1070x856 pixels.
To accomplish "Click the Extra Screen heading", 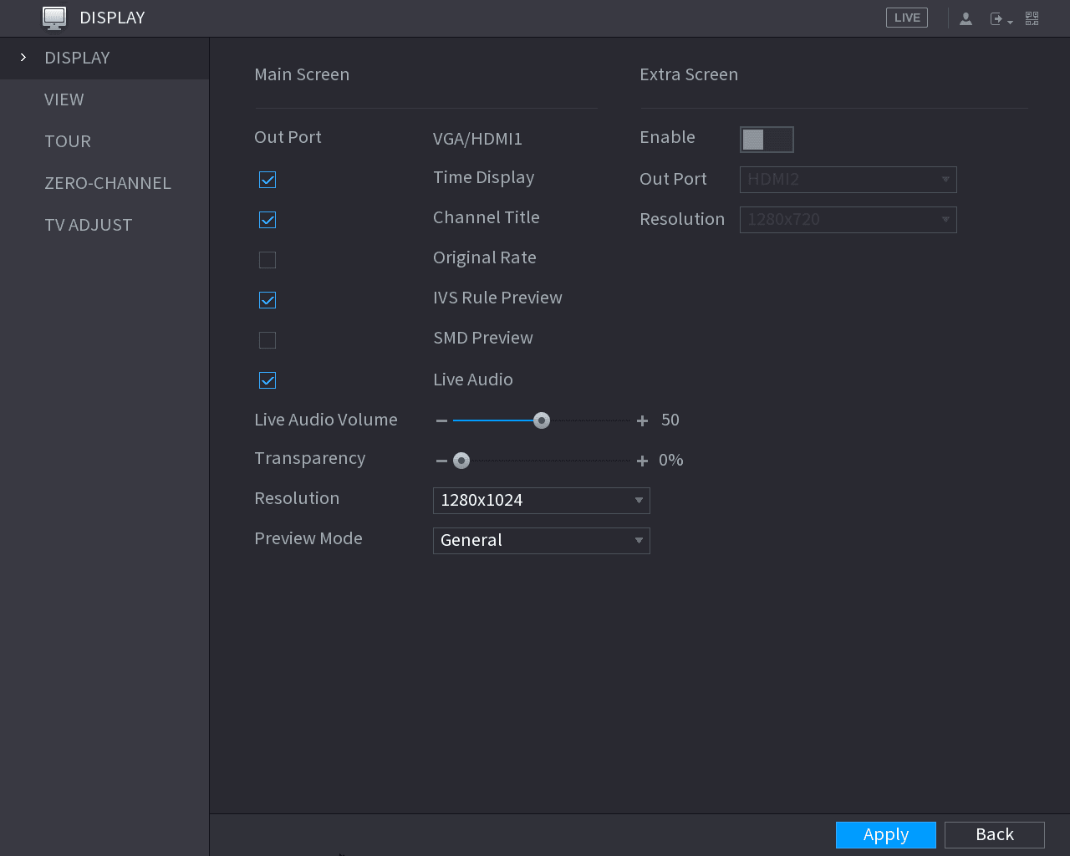I will (689, 74).
